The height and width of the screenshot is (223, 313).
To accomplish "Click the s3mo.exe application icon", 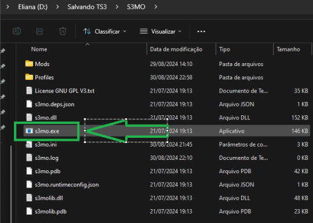I will 29,131.
